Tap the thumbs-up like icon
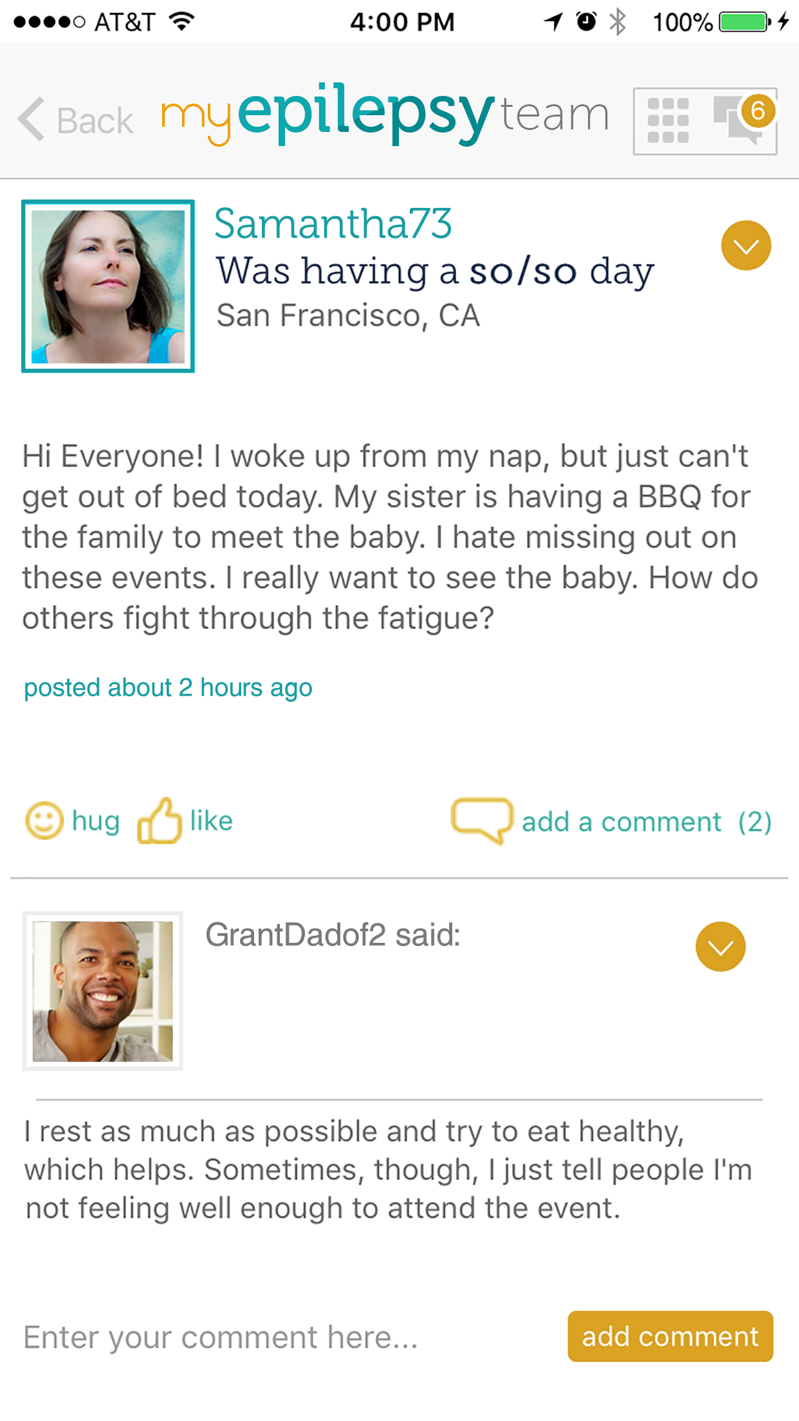Image resolution: width=799 pixels, height=1421 pixels. point(160,821)
